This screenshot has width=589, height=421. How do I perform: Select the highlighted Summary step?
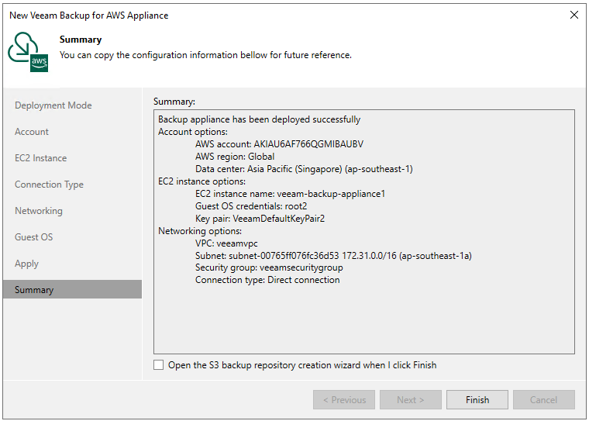34,290
